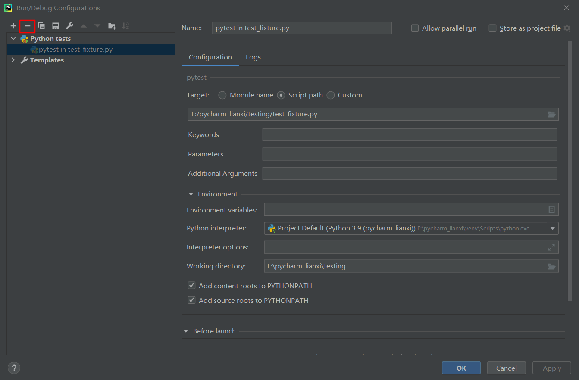
Task: Save the configuration using disk icon
Action: [x=56, y=26]
